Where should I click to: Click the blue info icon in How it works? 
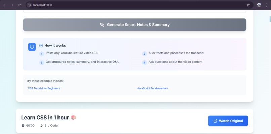click(x=32, y=47)
